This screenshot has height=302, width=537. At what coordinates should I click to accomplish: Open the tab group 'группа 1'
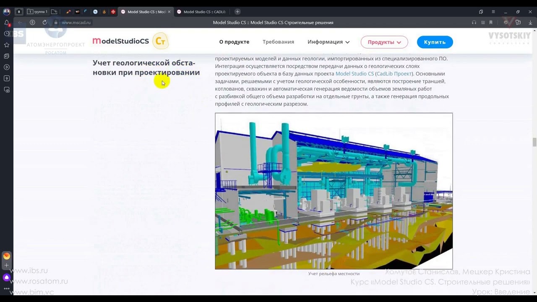pos(37,12)
